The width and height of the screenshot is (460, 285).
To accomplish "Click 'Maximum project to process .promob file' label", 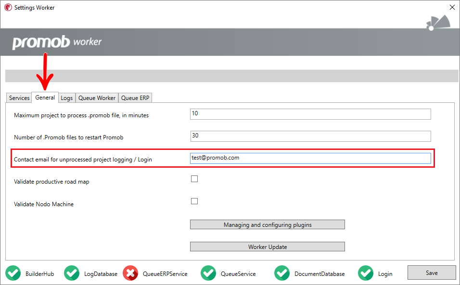I will tap(81, 115).
